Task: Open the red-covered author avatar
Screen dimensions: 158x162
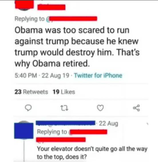Action: [24, 4]
